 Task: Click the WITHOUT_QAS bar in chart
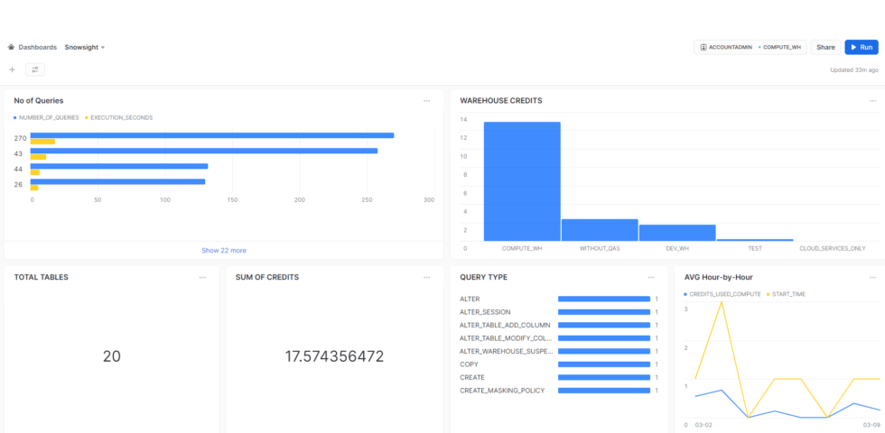point(600,230)
